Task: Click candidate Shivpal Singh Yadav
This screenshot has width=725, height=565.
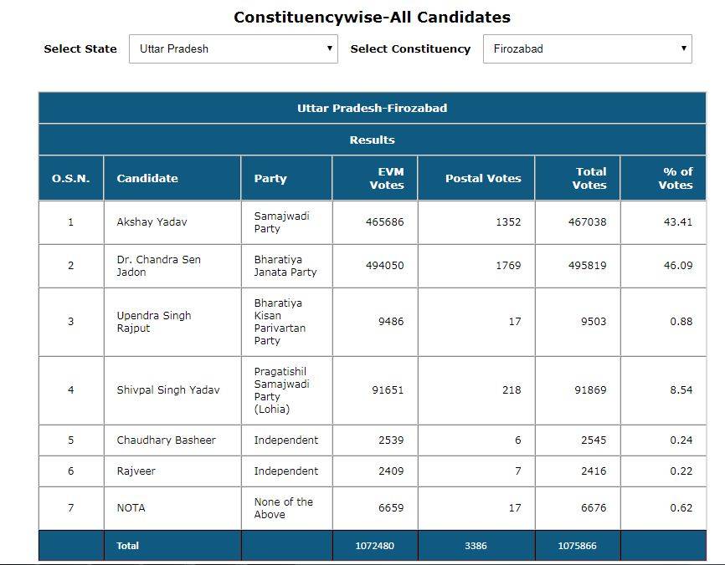Action: (167, 390)
